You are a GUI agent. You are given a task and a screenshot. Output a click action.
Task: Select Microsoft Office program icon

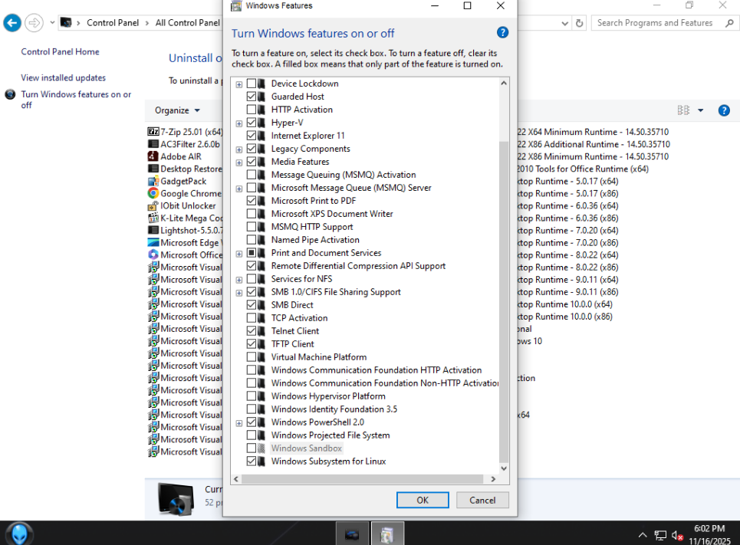point(153,254)
